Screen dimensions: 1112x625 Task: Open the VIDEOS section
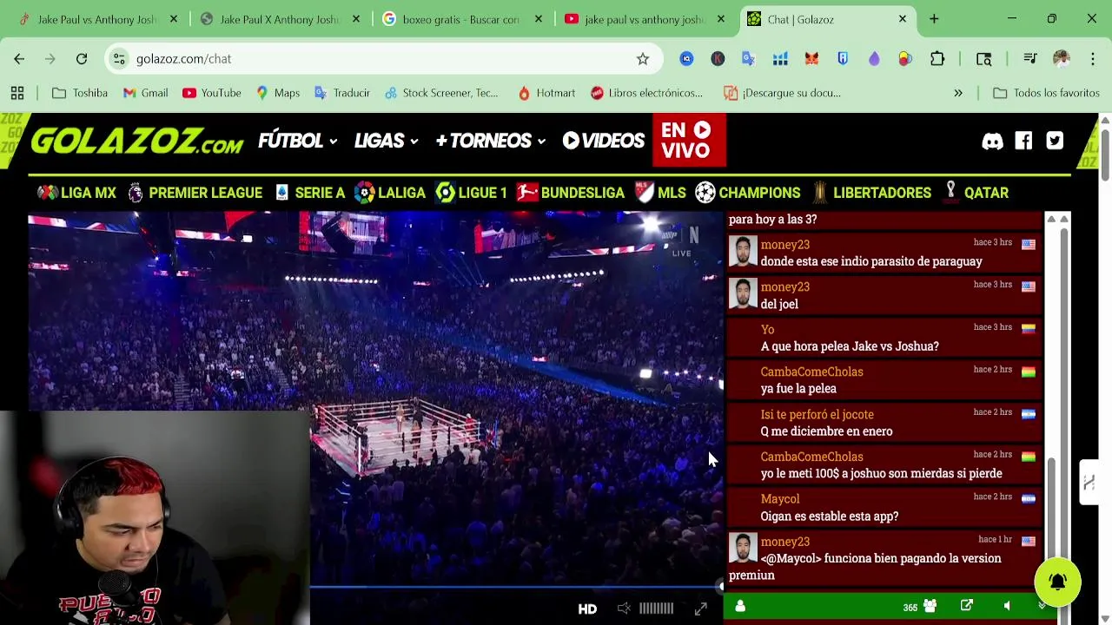click(x=603, y=141)
